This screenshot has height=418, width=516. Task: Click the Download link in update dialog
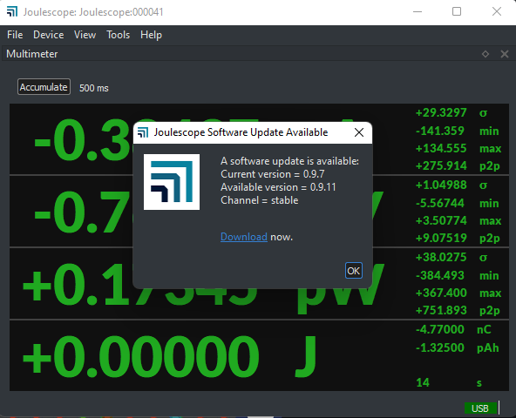tap(244, 237)
